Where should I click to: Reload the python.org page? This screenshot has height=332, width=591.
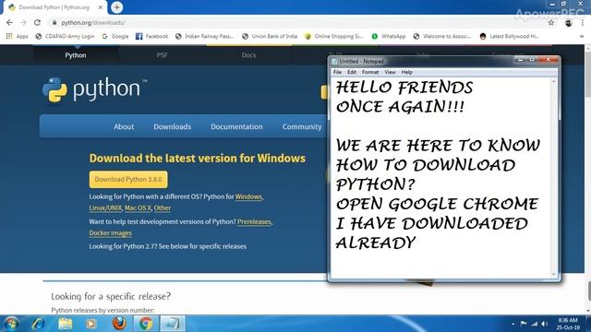click(37, 22)
